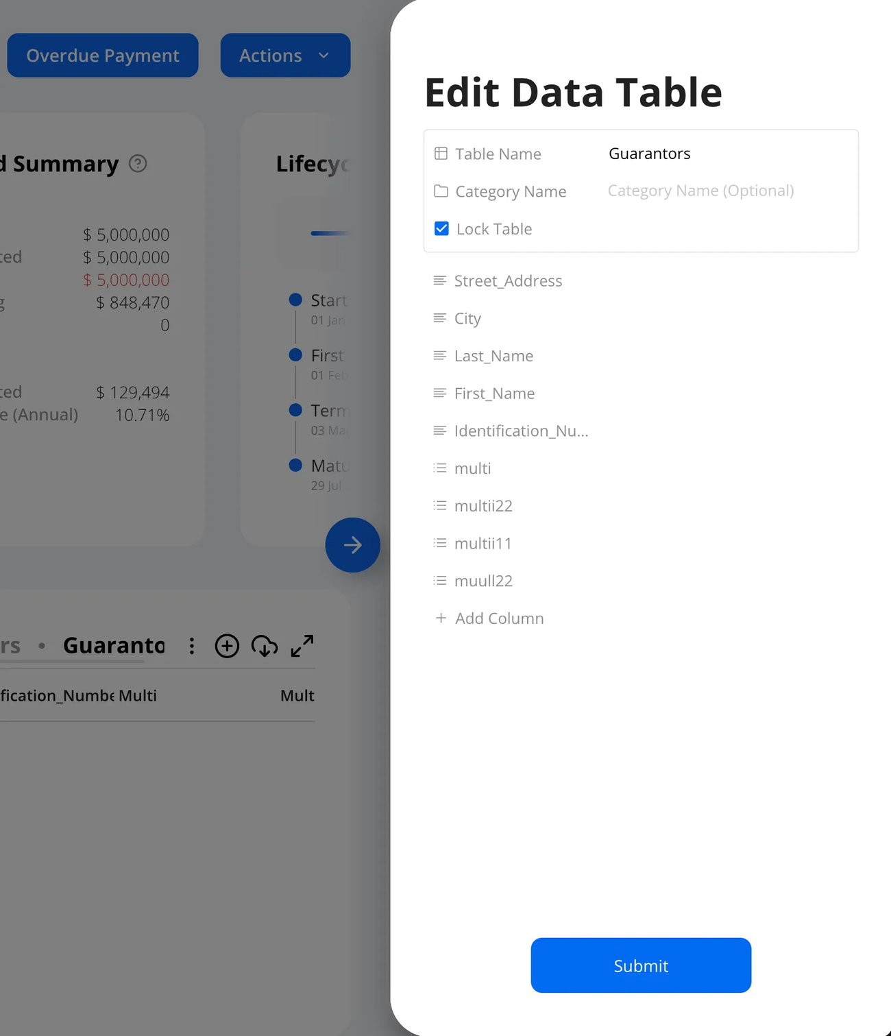
Task: Click the First lifecycle timeline marker
Action: [x=295, y=354]
